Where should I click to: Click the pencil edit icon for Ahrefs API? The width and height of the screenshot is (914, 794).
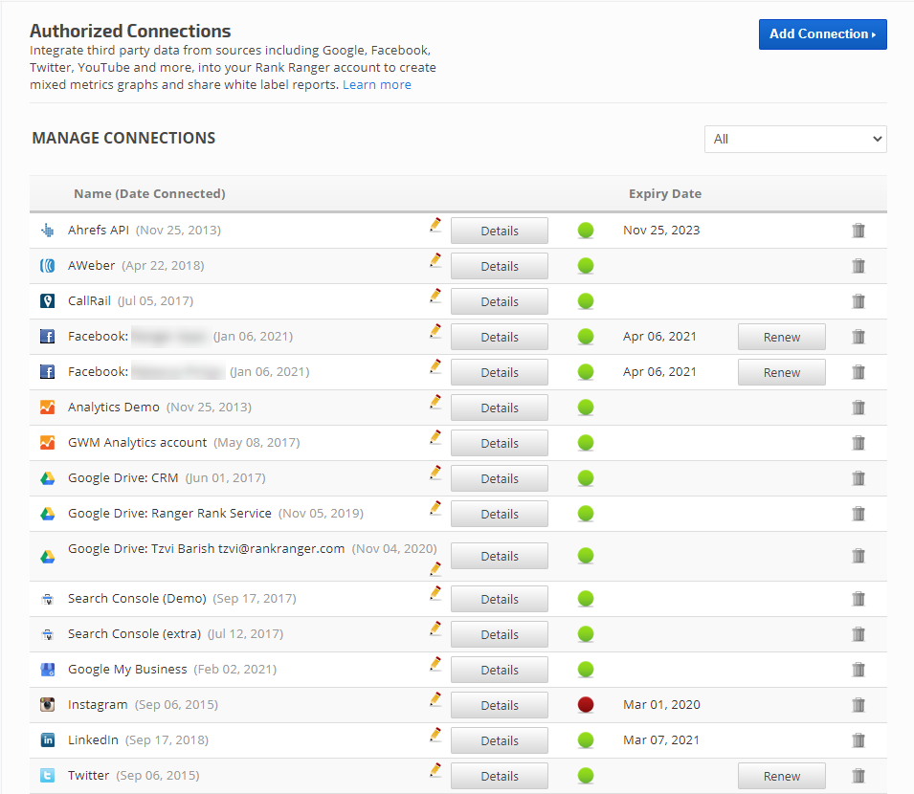[x=435, y=225]
